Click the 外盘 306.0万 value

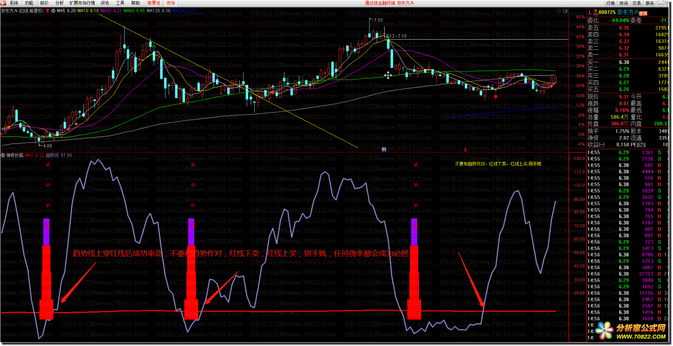[620, 123]
